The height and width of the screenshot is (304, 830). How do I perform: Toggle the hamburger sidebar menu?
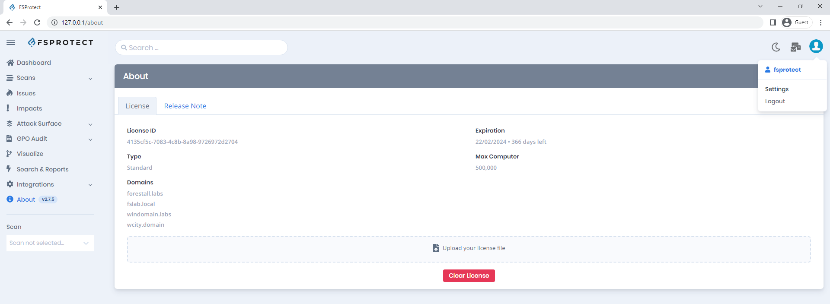11,42
